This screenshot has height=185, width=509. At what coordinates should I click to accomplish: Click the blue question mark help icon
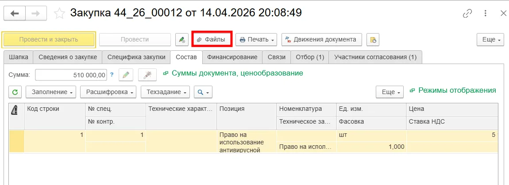[112, 75]
